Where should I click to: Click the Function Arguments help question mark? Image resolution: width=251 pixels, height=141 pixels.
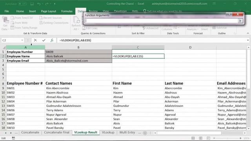coord(229,14)
